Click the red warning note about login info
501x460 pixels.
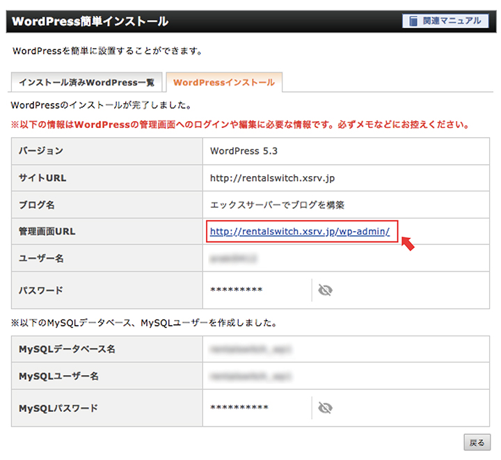coord(240,125)
